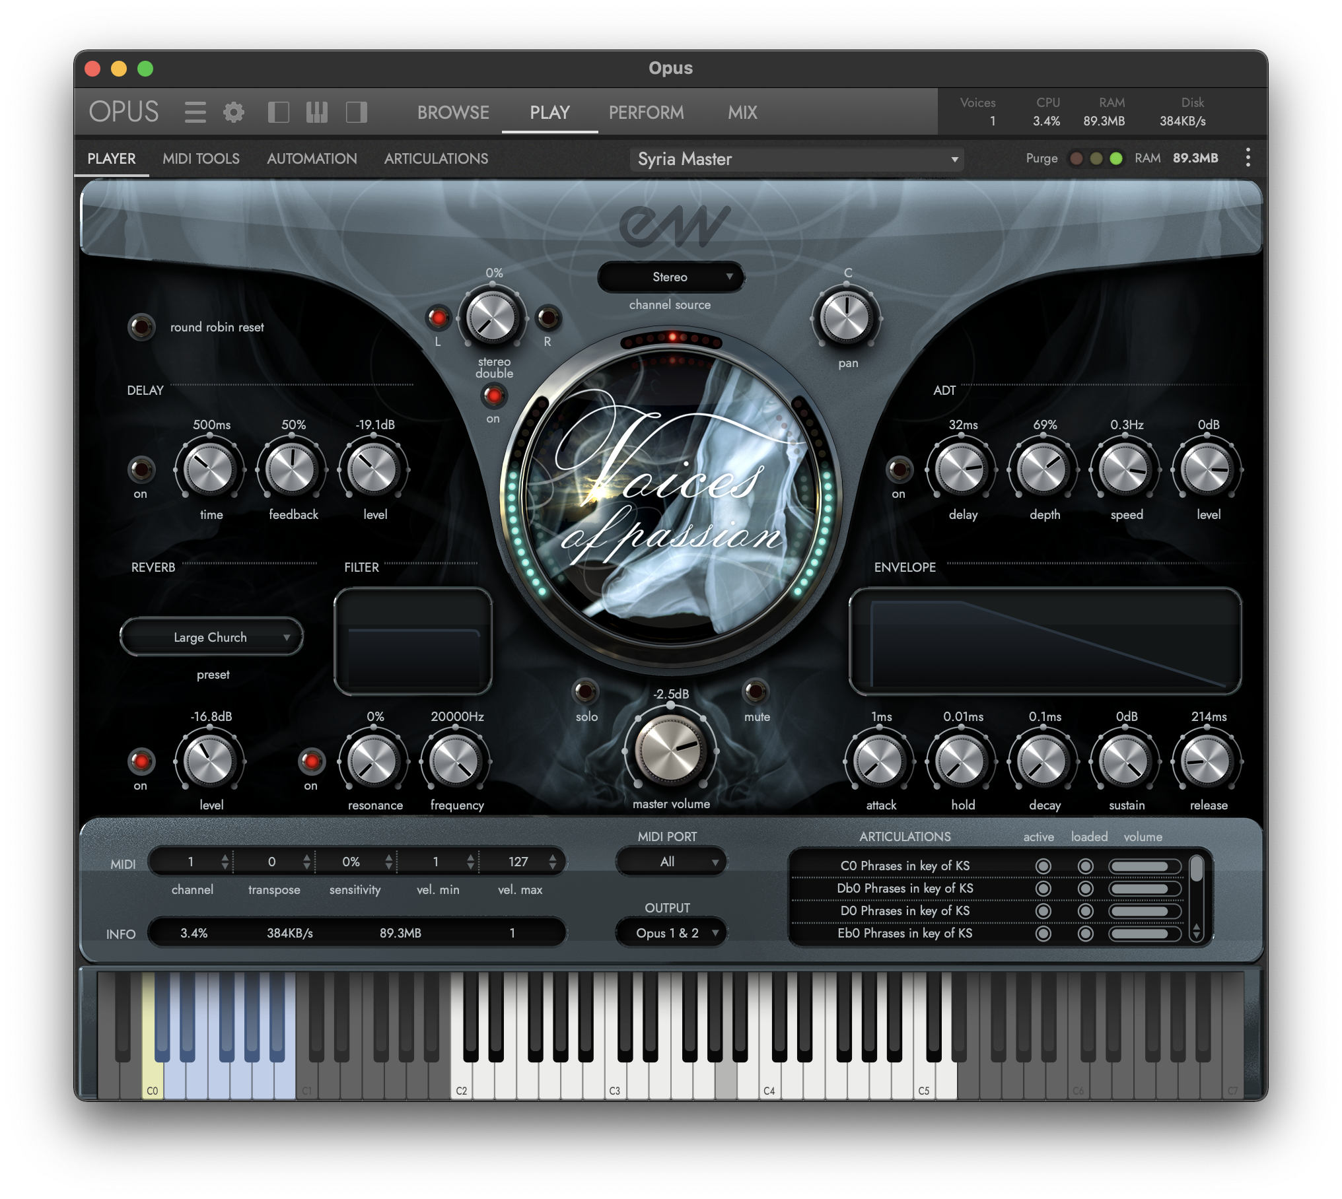The image size is (1342, 1199).
Task: Toggle the stereo double on switch
Action: (493, 396)
